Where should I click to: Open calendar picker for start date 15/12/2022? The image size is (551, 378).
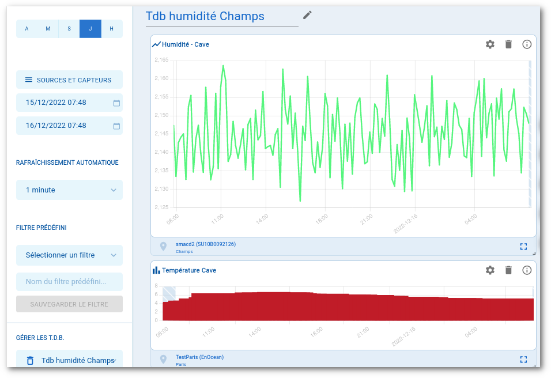116,103
